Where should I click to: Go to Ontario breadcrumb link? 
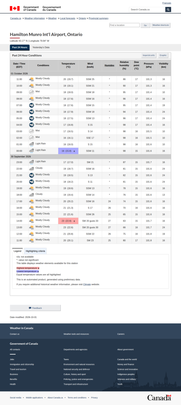[82, 18]
